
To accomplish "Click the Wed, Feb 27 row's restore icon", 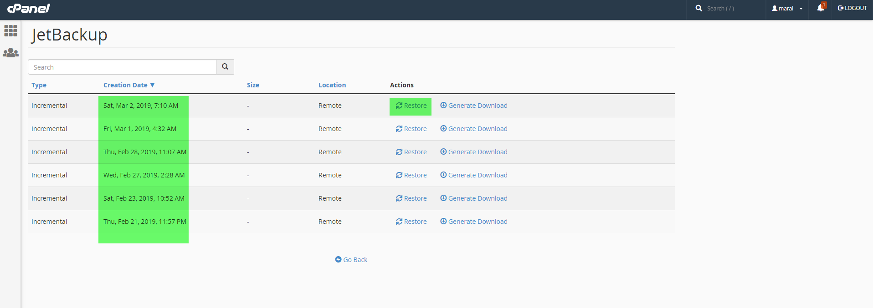I will 399,175.
